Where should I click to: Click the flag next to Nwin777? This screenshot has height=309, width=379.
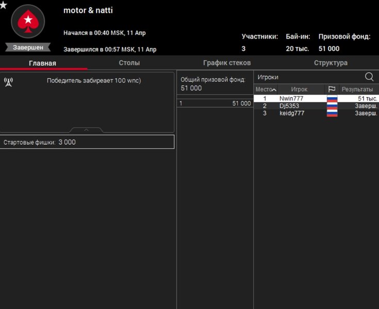coord(332,98)
